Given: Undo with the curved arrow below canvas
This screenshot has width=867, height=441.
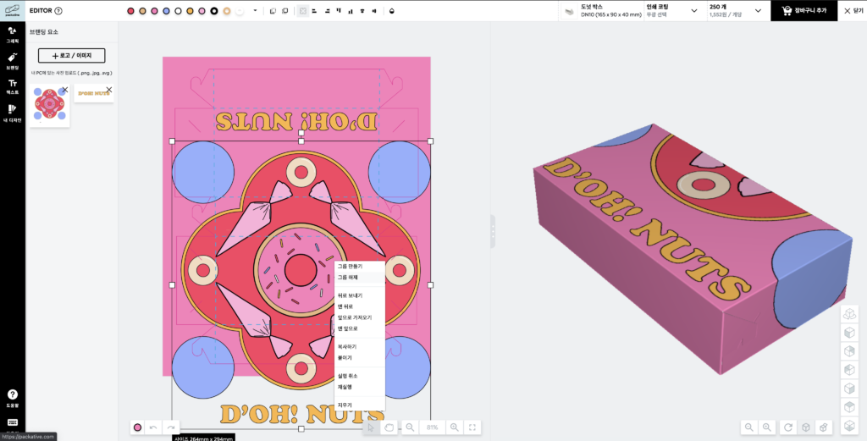Looking at the screenshot, I should (154, 427).
